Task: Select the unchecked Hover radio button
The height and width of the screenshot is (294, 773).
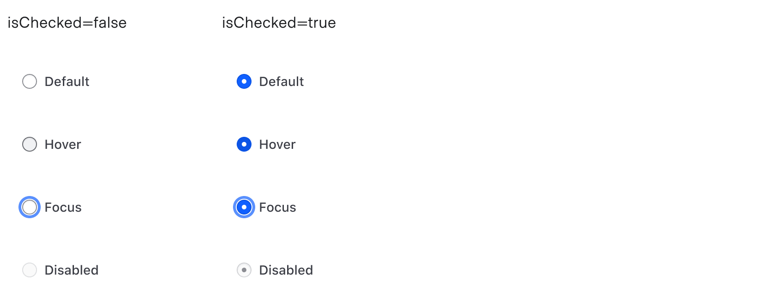Action: click(x=30, y=144)
